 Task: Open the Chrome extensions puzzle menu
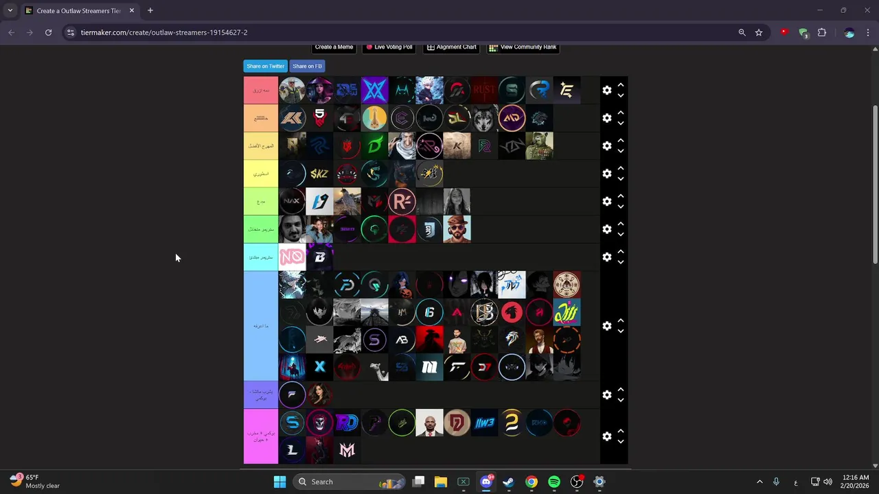pyautogui.click(x=821, y=32)
